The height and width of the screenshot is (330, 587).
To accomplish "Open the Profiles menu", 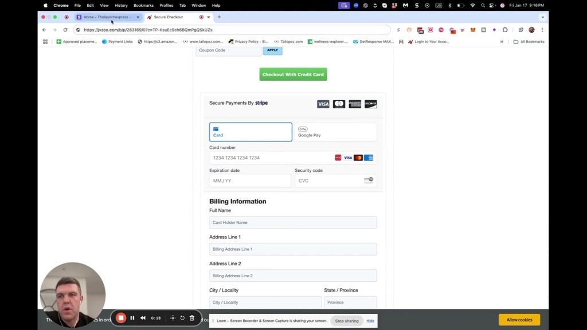I will click(166, 5).
